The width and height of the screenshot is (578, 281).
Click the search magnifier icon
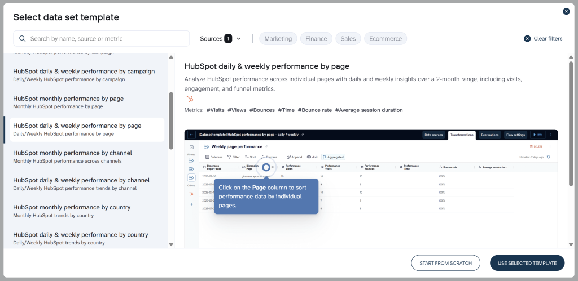pyautogui.click(x=23, y=39)
